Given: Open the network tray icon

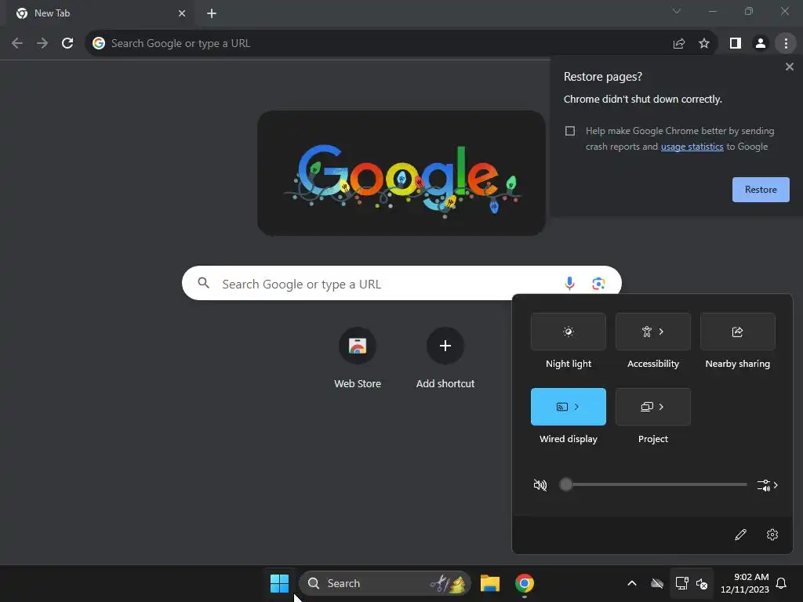Looking at the screenshot, I should point(681,583).
